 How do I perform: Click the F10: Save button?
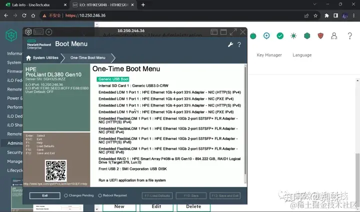click(x=191, y=195)
